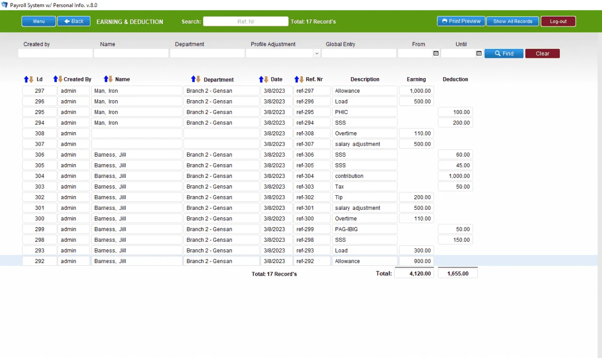This screenshot has width=602, height=358.
Task: Sort Ref. Nr descending with orange arrow
Action: click(301, 79)
